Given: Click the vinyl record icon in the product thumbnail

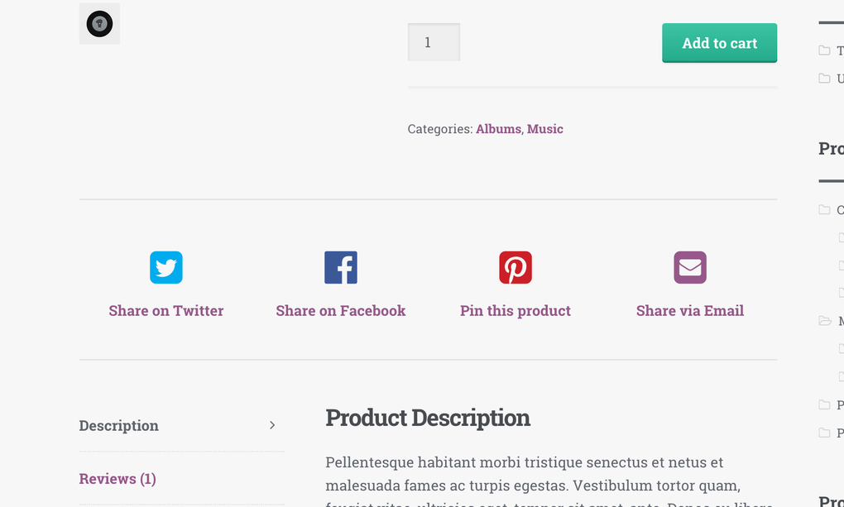Looking at the screenshot, I should click(x=99, y=24).
